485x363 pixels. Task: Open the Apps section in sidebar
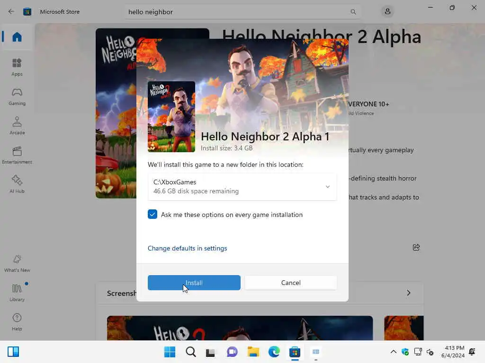click(x=17, y=67)
